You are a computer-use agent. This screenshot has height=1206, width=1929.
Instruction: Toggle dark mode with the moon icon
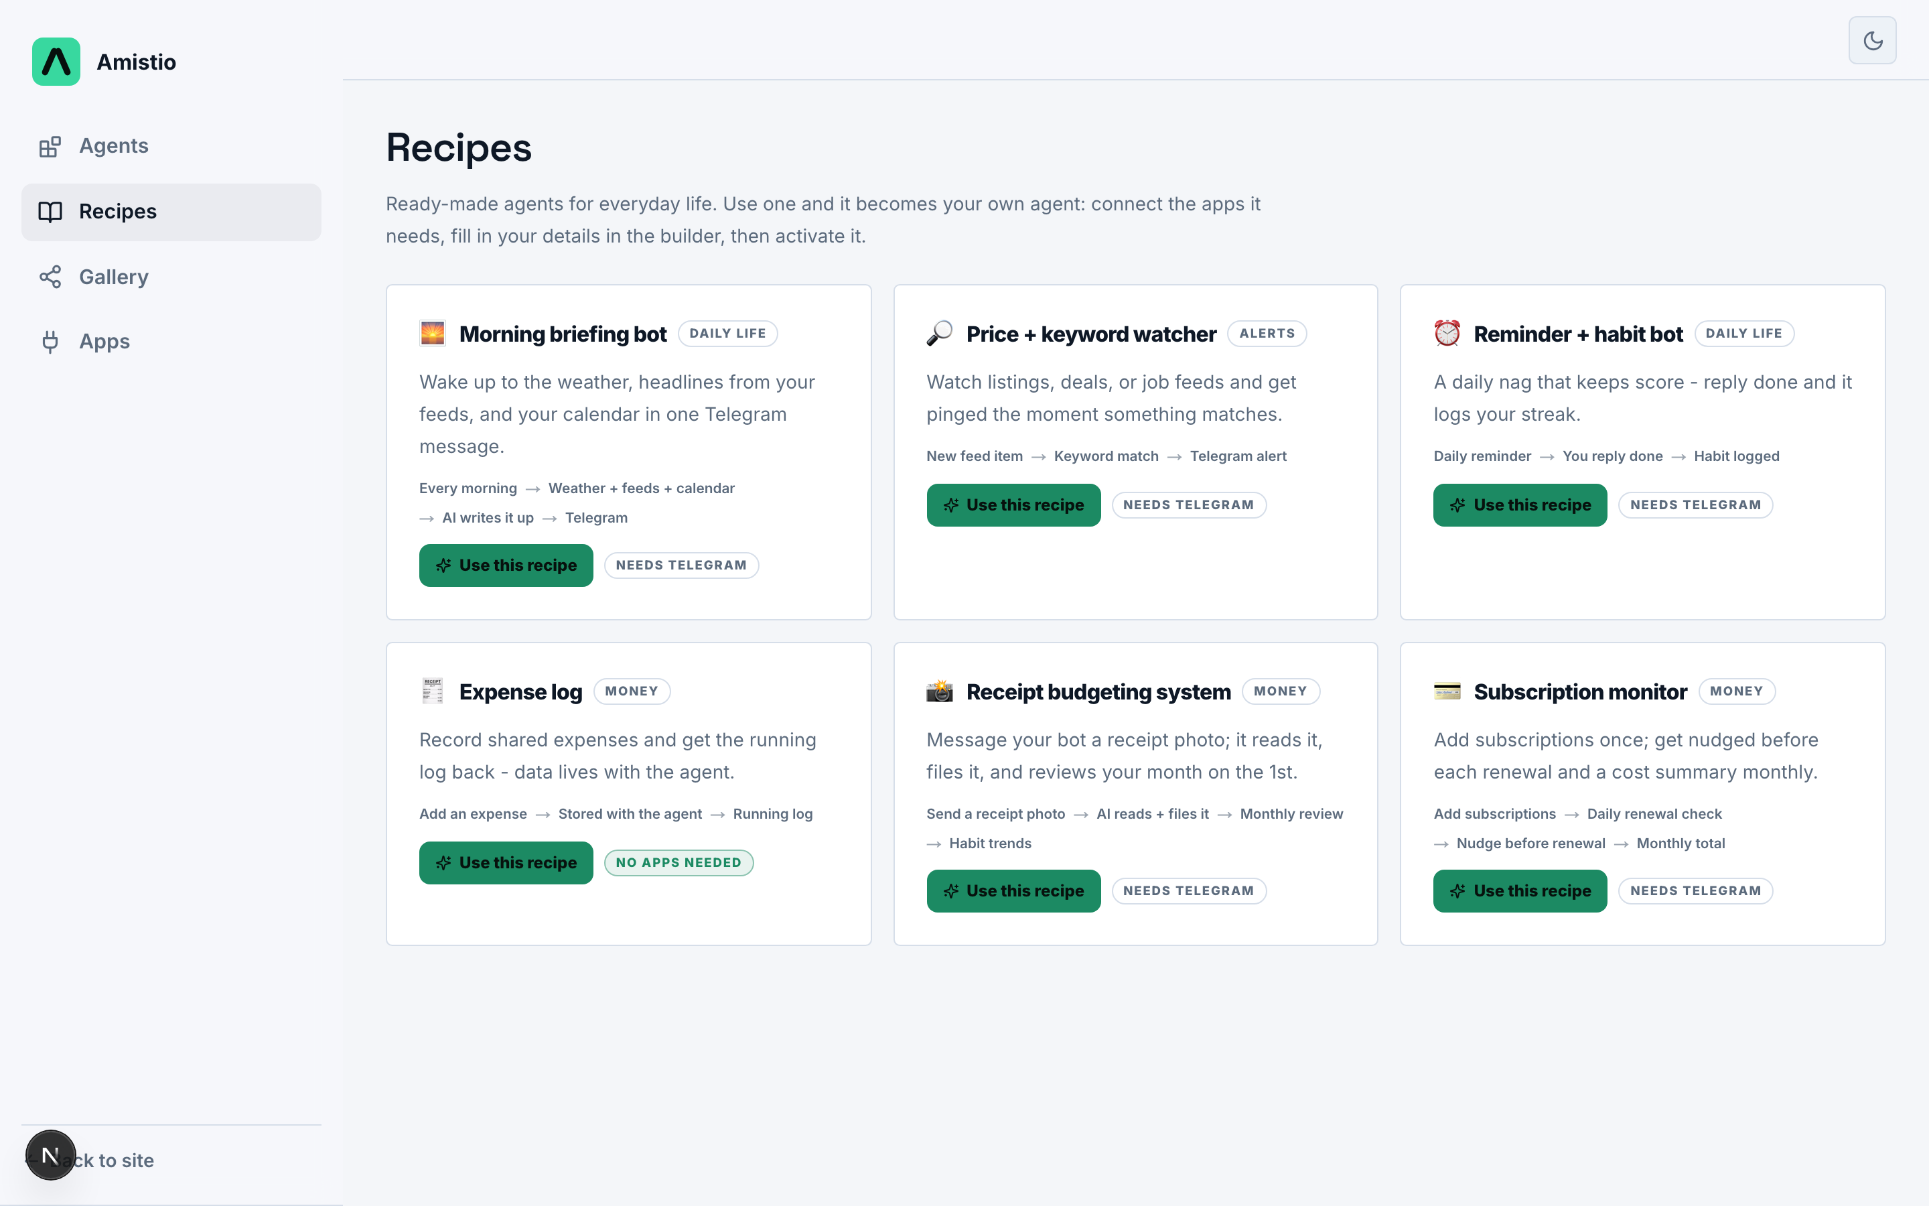1873,40
